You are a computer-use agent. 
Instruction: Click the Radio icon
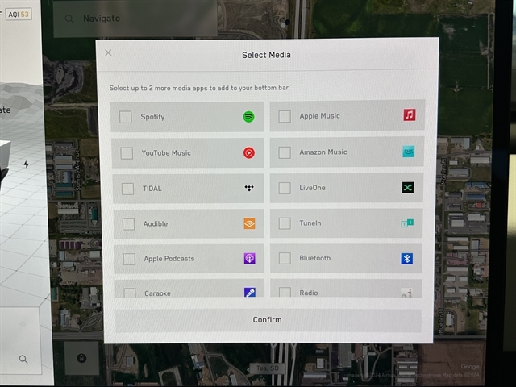click(x=406, y=293)
